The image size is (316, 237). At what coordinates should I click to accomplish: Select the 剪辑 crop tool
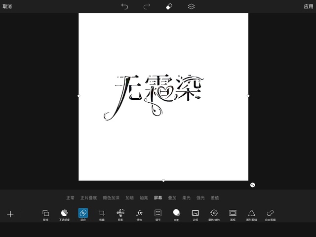(102, 214)
